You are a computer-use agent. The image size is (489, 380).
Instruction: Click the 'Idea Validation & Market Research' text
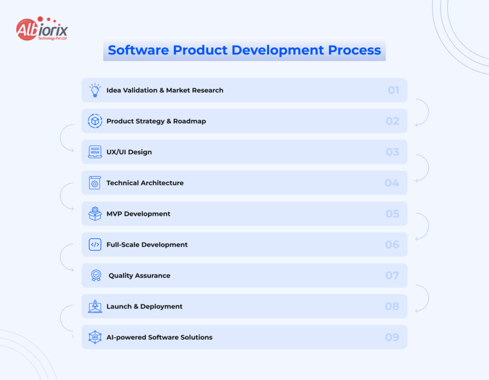165,90
